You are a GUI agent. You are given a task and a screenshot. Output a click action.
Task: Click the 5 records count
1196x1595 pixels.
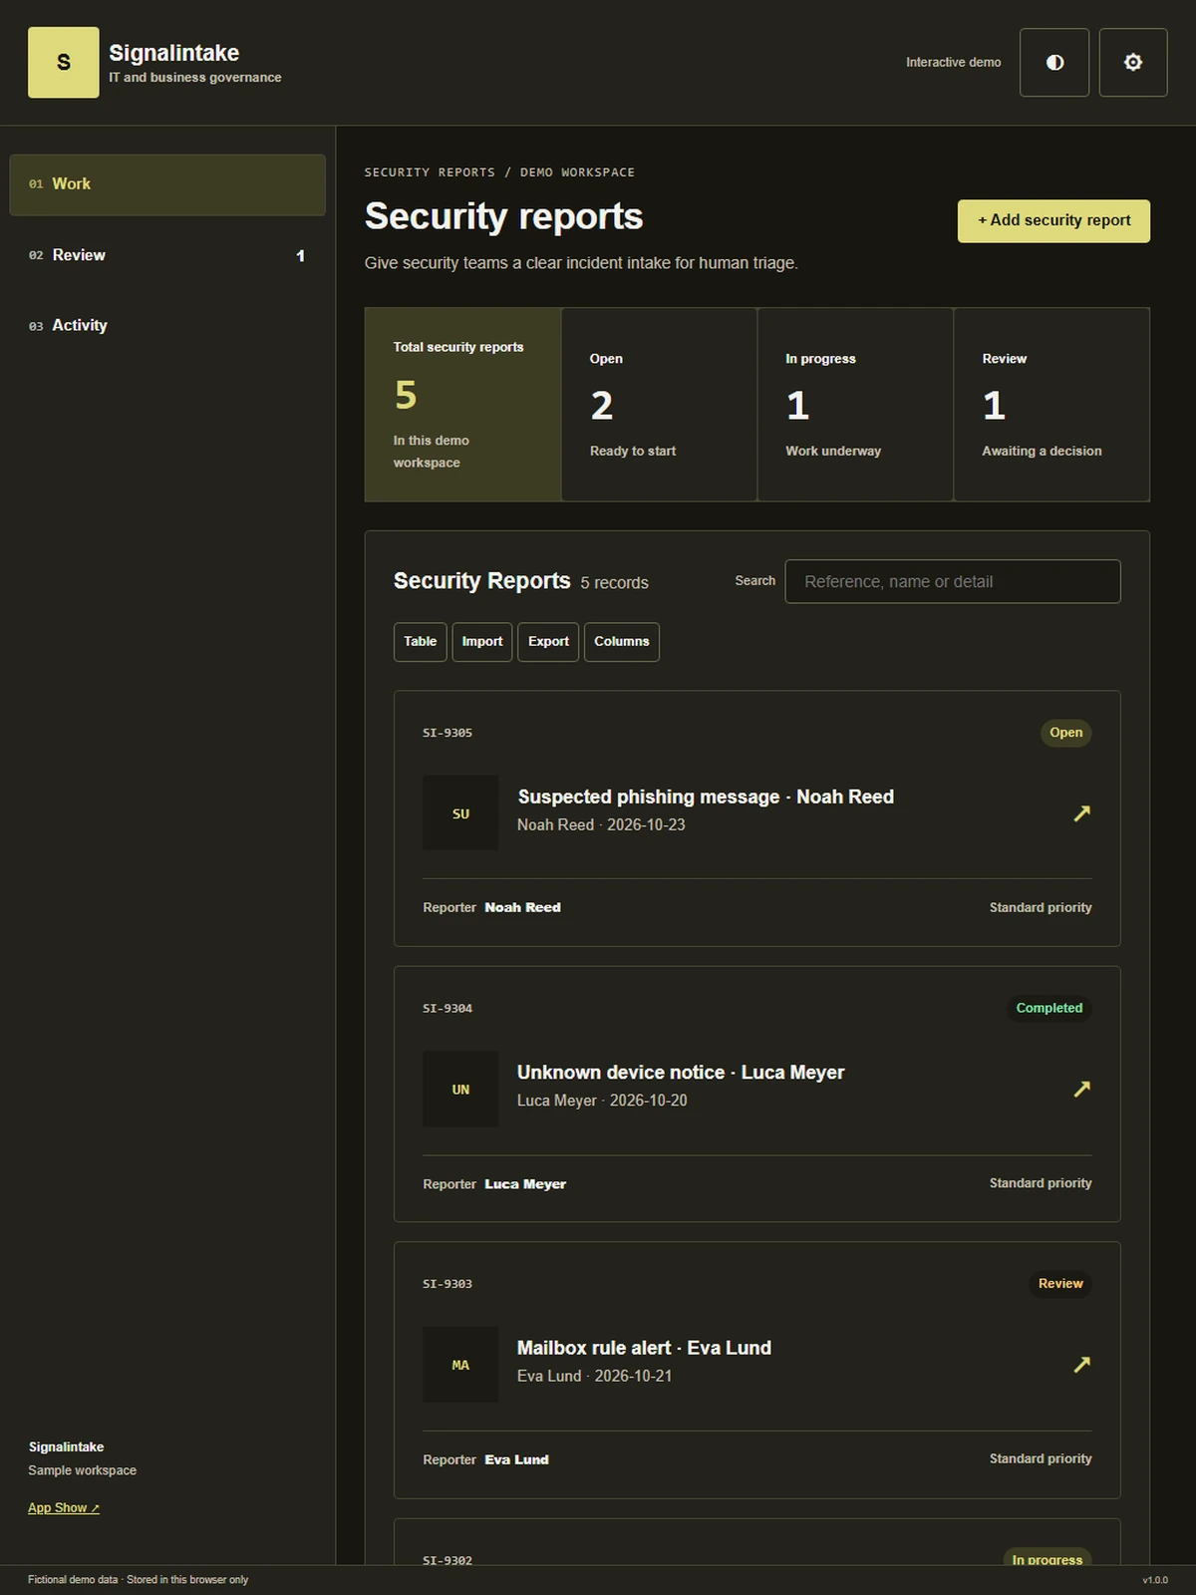pos(614,583)
